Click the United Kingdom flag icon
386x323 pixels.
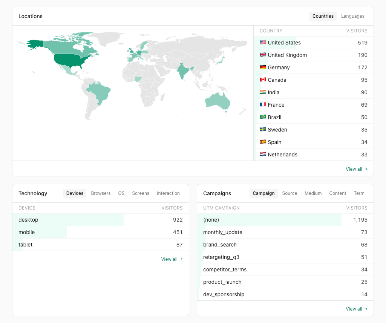tap(263, 55)
